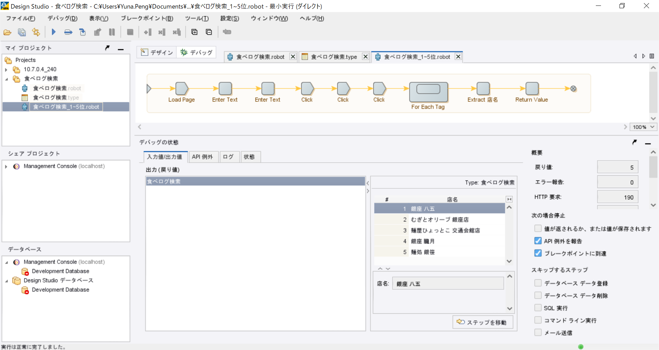
Task: Uncheck API 例外を報告 checkbox
Action: (538, 241)
